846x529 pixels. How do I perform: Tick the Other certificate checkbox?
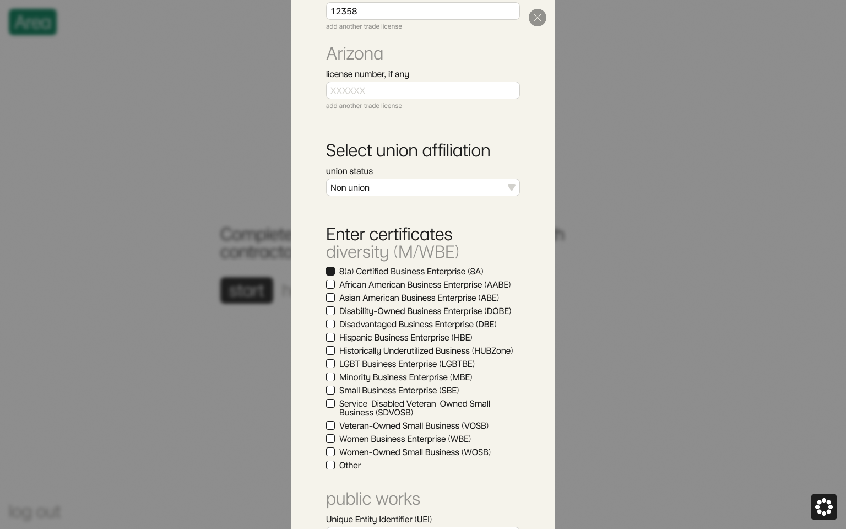[x=330, y=465]
